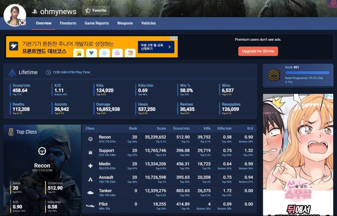Click the PlayStation platform icon
The image size is (337, 216).
click(34, 12)
